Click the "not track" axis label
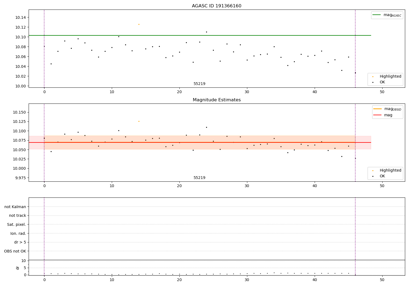409x286 pixels. click(17, 216)
